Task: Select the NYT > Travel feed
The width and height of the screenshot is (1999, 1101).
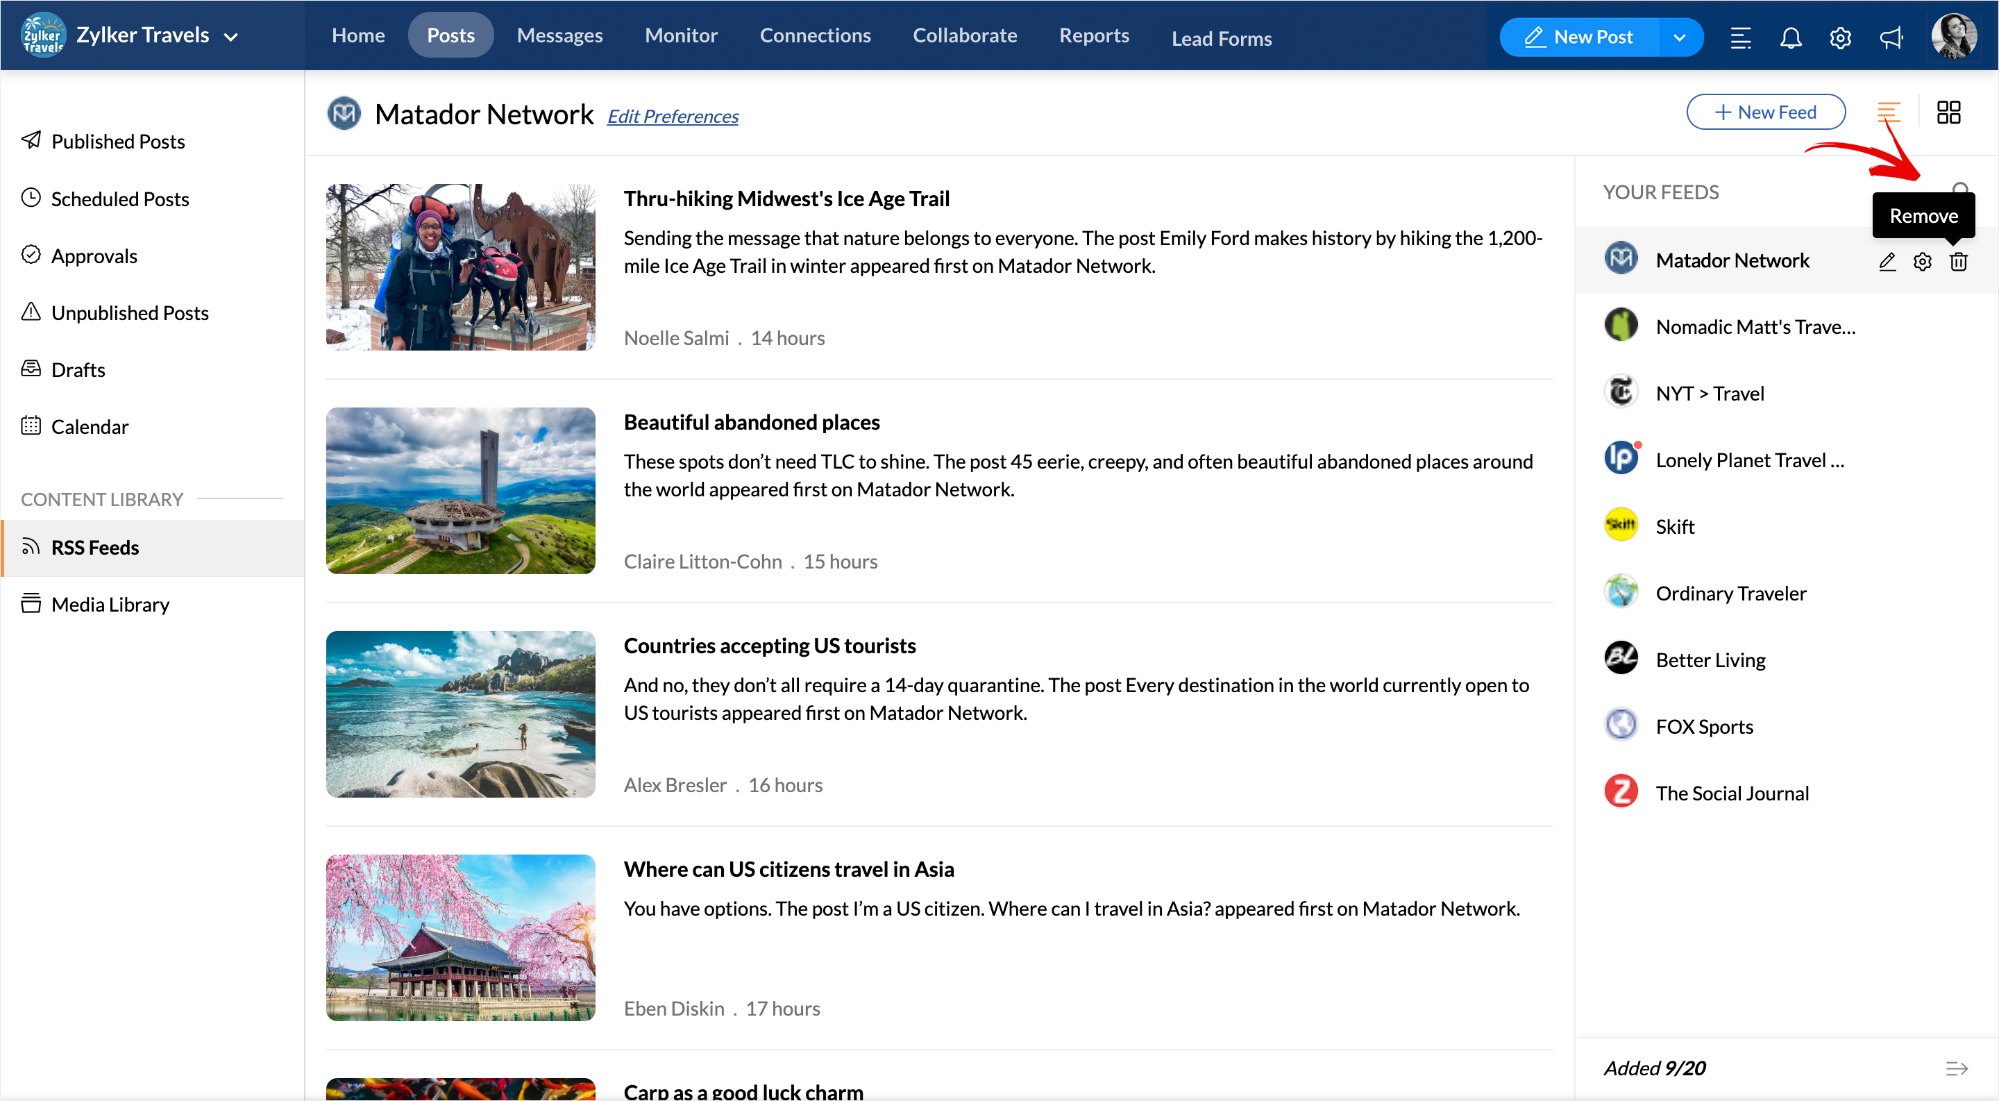Action: [1787, 394]
